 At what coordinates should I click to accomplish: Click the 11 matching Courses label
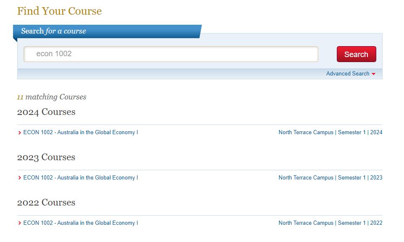[51, 97]
